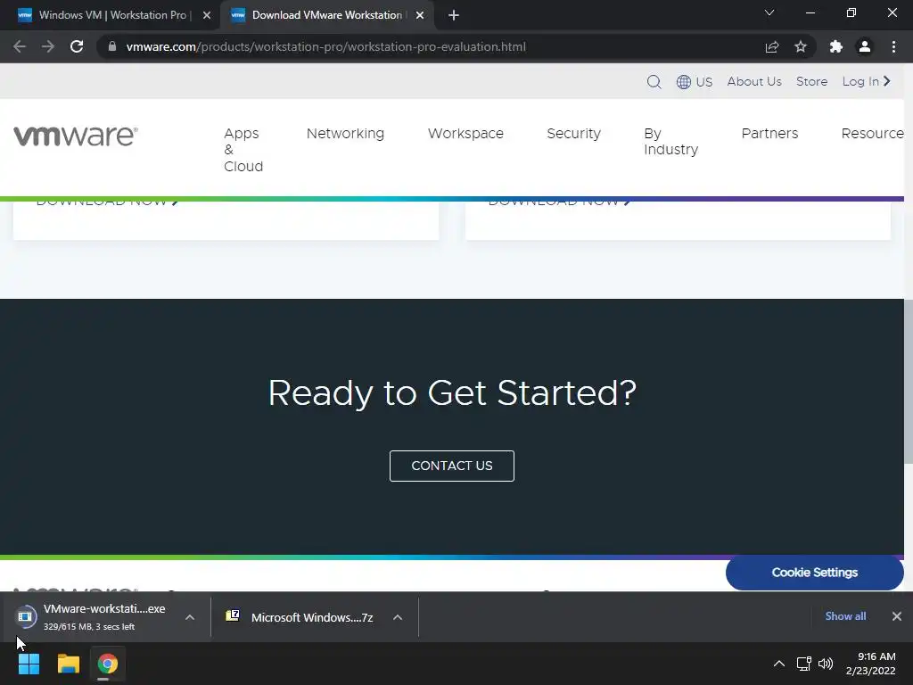
Task: Open the Resources menu
Action: [x=872, y=134]
